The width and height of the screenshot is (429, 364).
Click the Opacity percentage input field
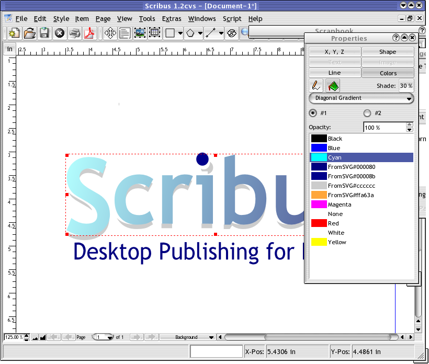tap(385, 128)
